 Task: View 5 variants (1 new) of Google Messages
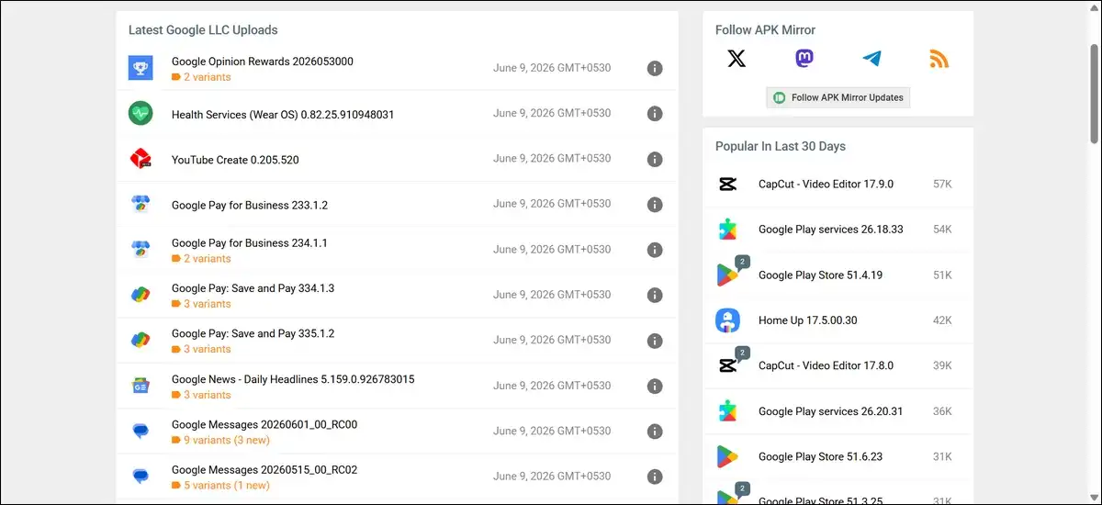[x=220, y=486]
